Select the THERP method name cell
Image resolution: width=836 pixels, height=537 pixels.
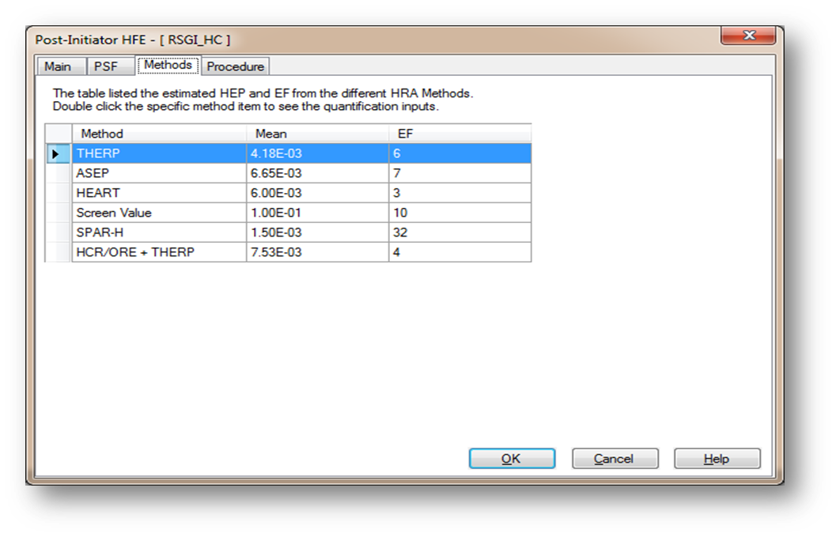pos(158,153)
